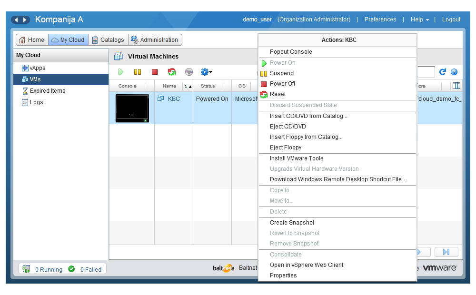Viewport: 476px width, 295px height.
Task: Open the KBC console thumbnail
Action: tap(132, 108)
